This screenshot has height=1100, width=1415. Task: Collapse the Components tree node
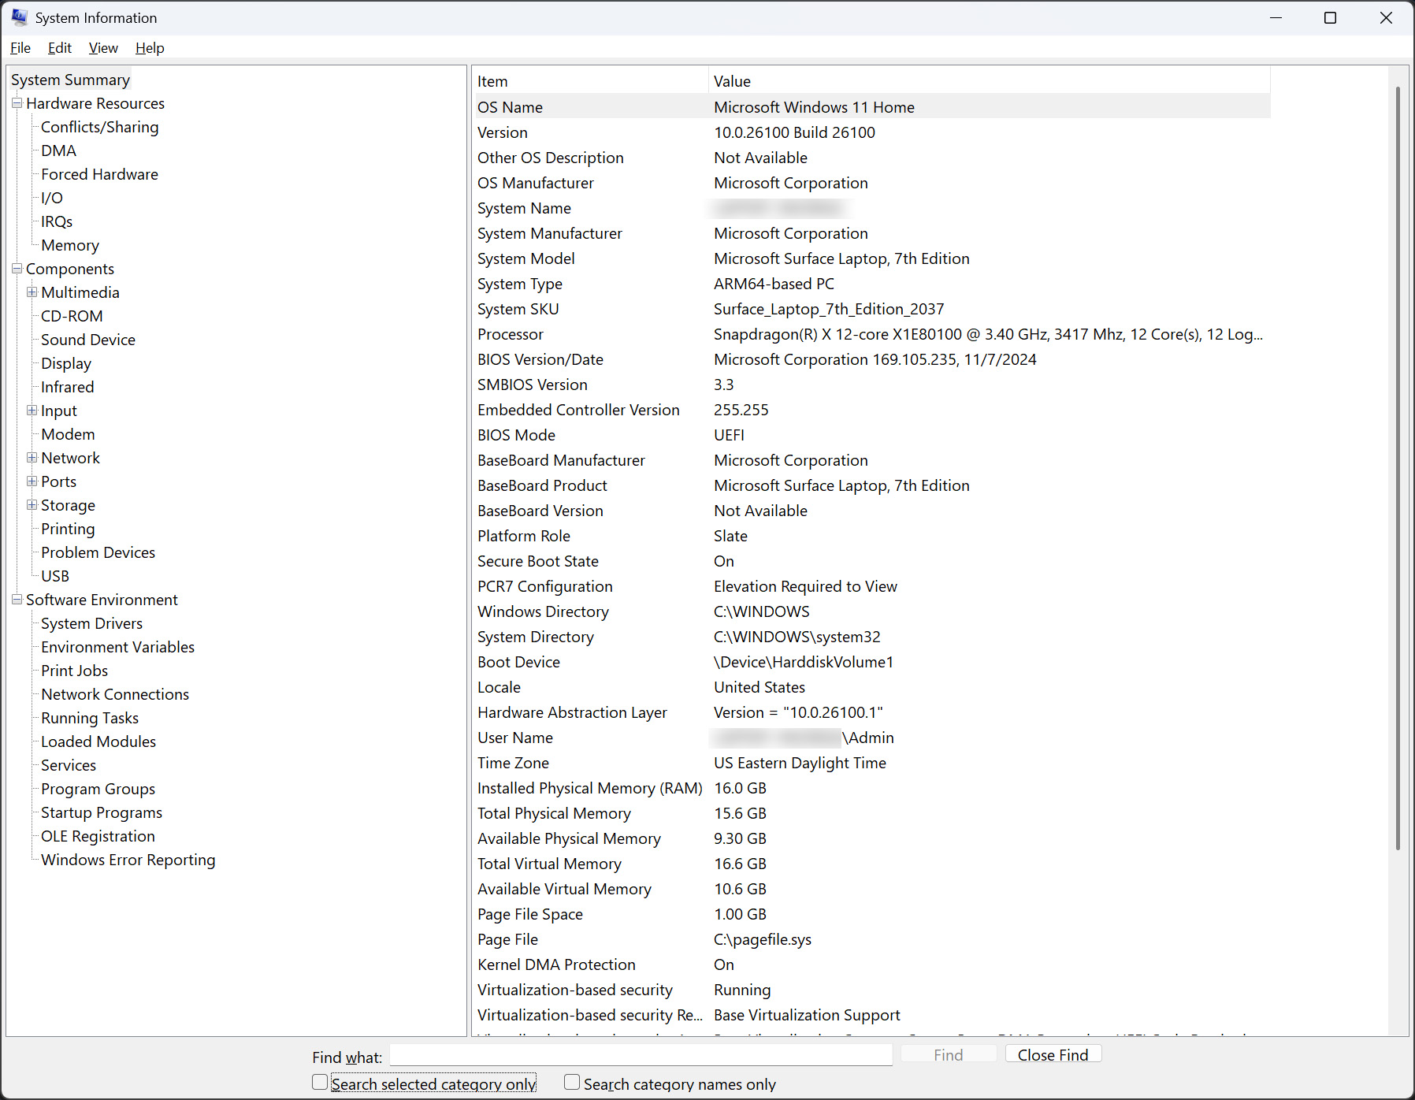pos(17,269)
